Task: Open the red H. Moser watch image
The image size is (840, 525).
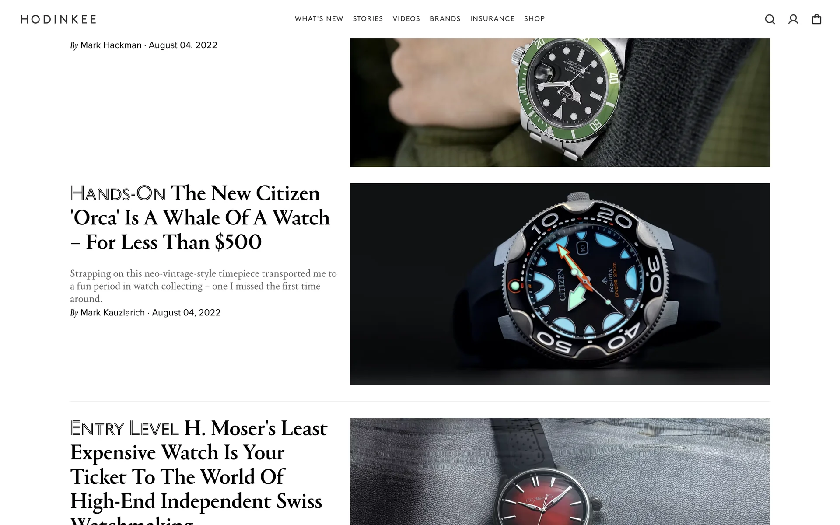Action: coord(560,472)
